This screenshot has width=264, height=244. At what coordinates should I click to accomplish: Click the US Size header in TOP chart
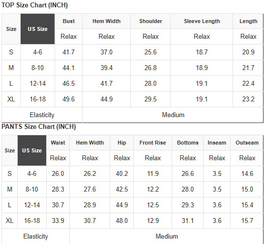(37, 29)
